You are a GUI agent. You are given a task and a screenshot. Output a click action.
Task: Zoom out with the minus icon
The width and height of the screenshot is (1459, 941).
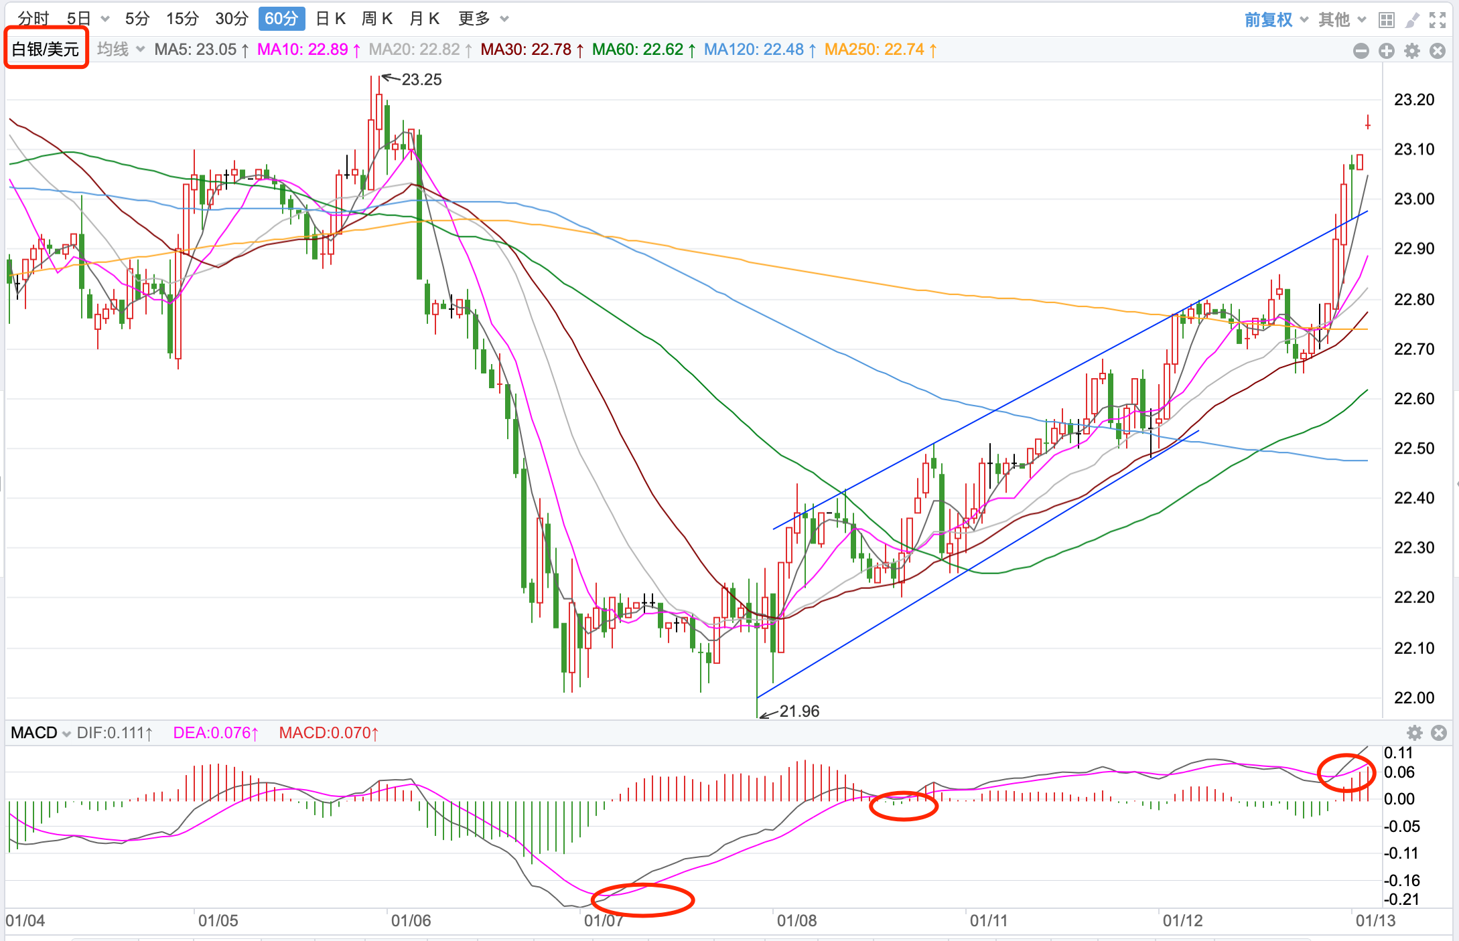[x=1361, y=51]
